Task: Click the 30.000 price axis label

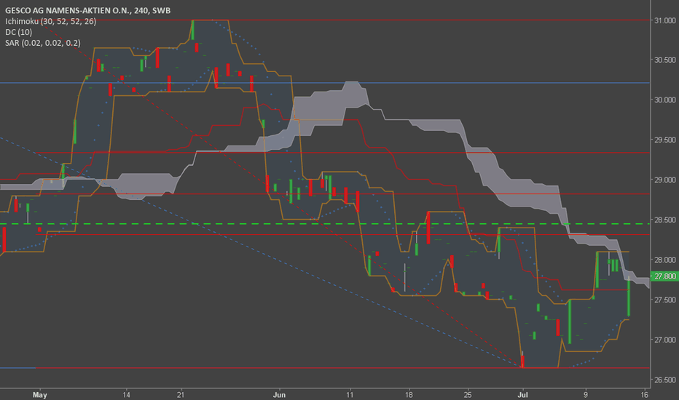Action: click(664, 100)
